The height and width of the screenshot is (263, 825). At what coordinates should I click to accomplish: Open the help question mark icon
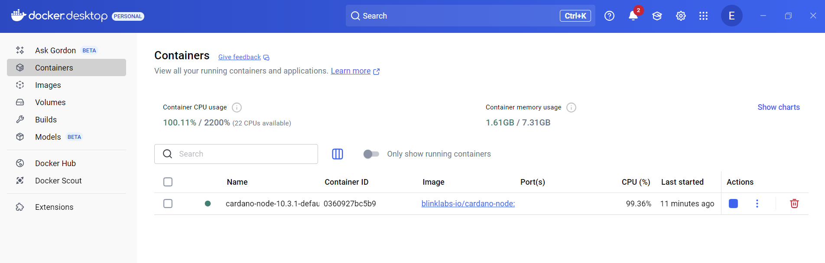tap(609, 16)
